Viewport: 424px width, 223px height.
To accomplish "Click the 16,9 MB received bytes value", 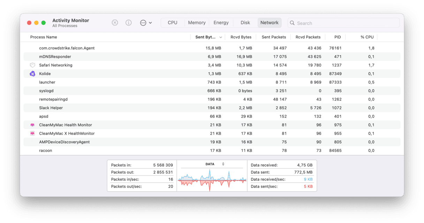I will [x=244, y=57].
